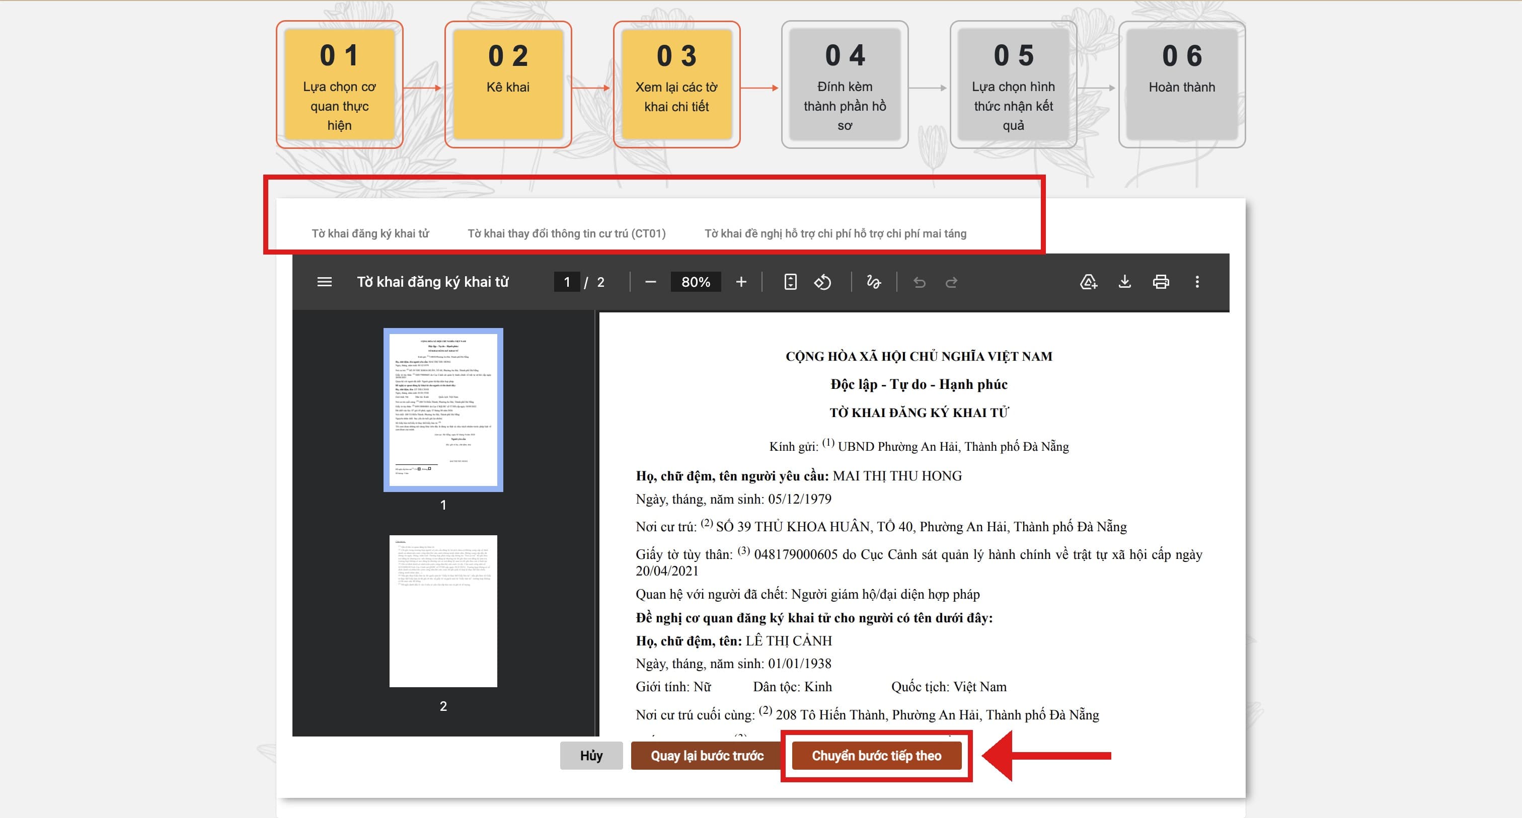Click the birth date 01/01/1938 line

733,664
